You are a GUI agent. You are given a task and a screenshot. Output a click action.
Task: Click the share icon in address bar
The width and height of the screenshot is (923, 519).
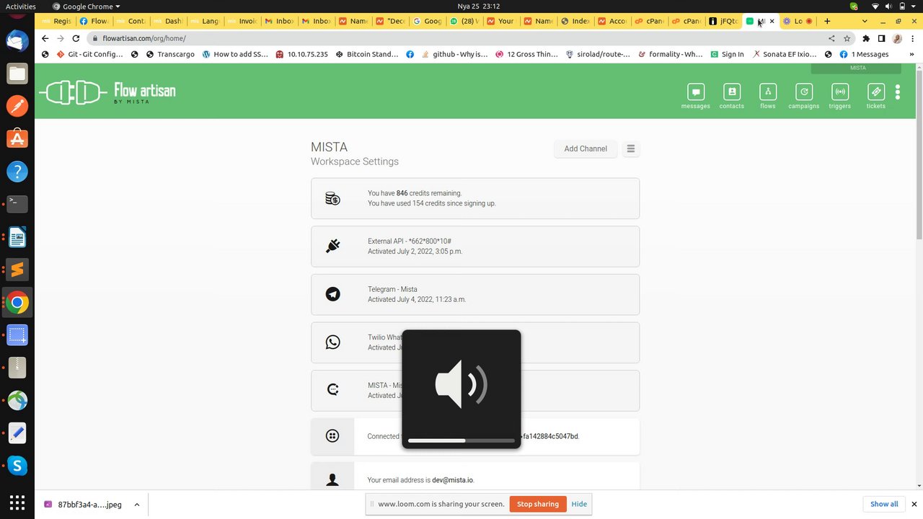pos(831,38)
